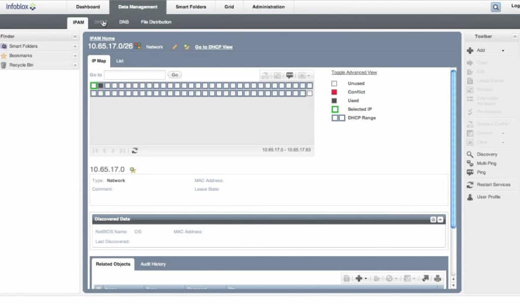Click the Recycle Bin icon in Finder
Image resolution: width=520 pixels, height=304 pixels.
(x=4, y=65)
